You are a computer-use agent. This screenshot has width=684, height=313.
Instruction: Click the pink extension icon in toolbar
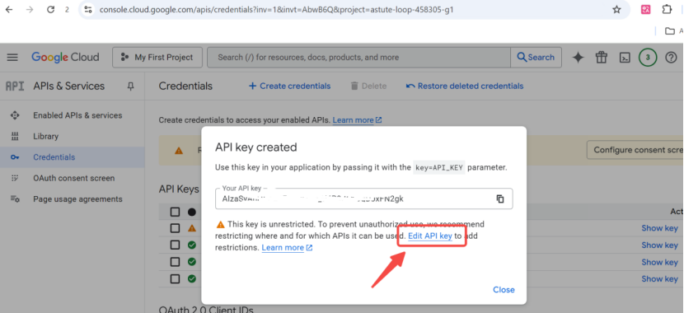645,9
